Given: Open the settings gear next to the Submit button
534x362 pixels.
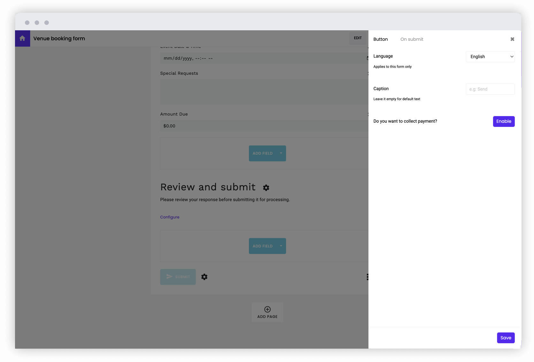Looking at the screenshot, I should coord(204,277).
